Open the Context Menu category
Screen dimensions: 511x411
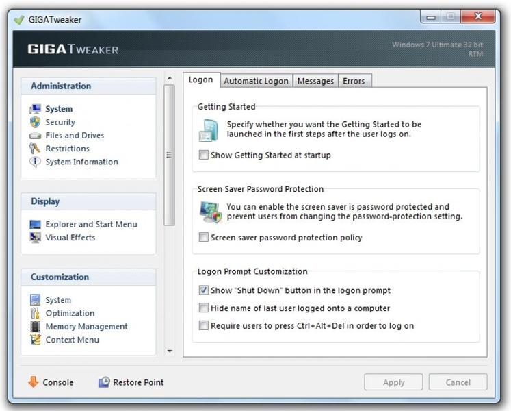click(x=73, y=340)
